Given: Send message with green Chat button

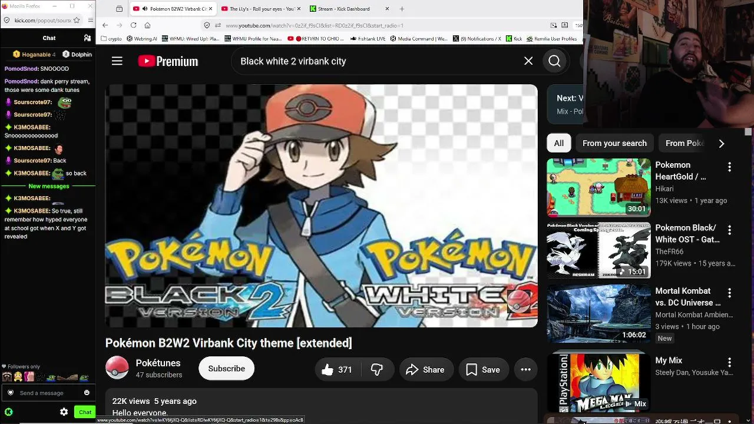Looking at the screenshot, I should coord(85,412).
